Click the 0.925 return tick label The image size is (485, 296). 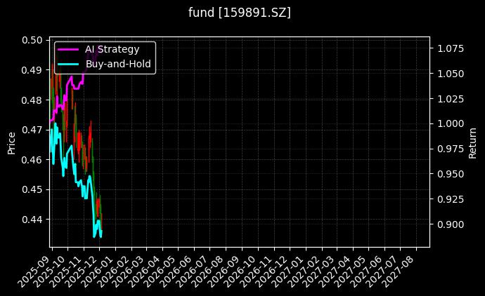[451, 199]
